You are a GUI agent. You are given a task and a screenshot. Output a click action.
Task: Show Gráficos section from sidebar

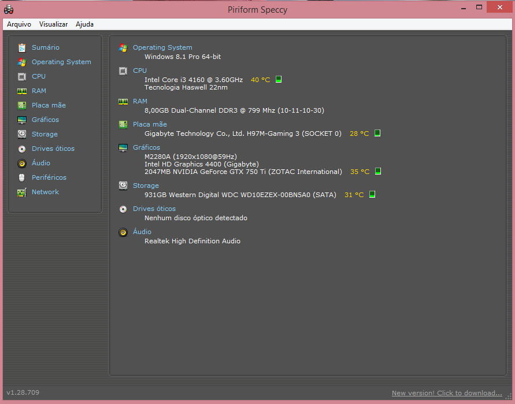(x=45, y=120)
